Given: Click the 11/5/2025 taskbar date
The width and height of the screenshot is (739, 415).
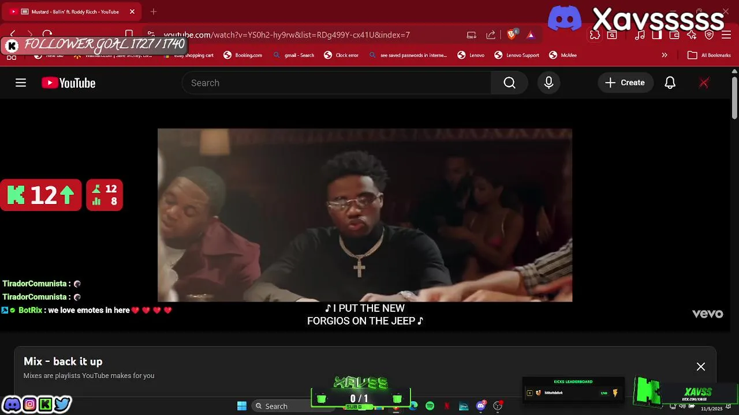Looking at the screenshot, I should 711,409.
